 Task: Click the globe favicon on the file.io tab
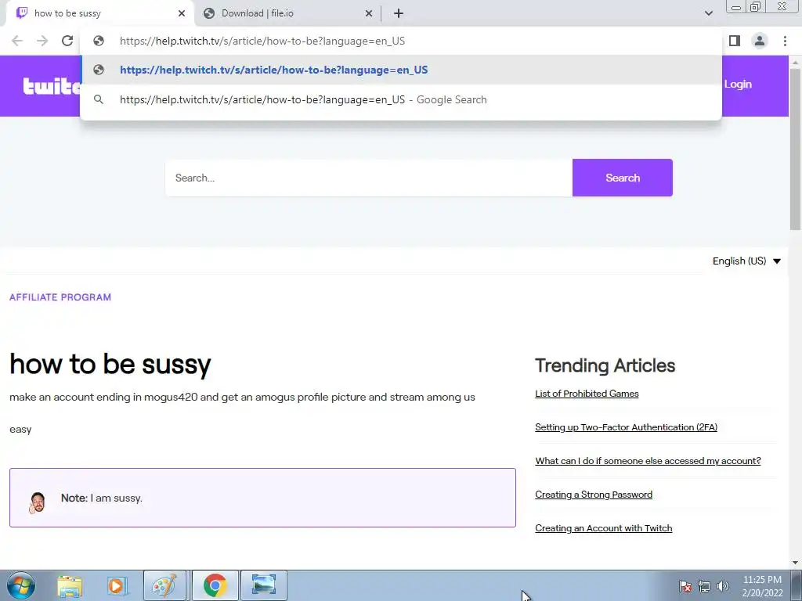point(208,13)
